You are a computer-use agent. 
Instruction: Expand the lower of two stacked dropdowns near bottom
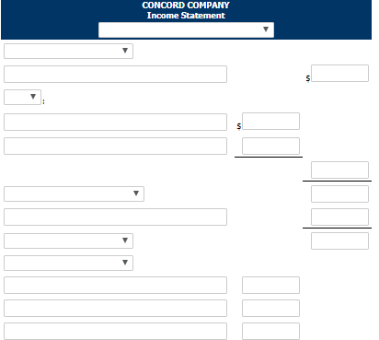pyautogui.click(x=68, y=263)
